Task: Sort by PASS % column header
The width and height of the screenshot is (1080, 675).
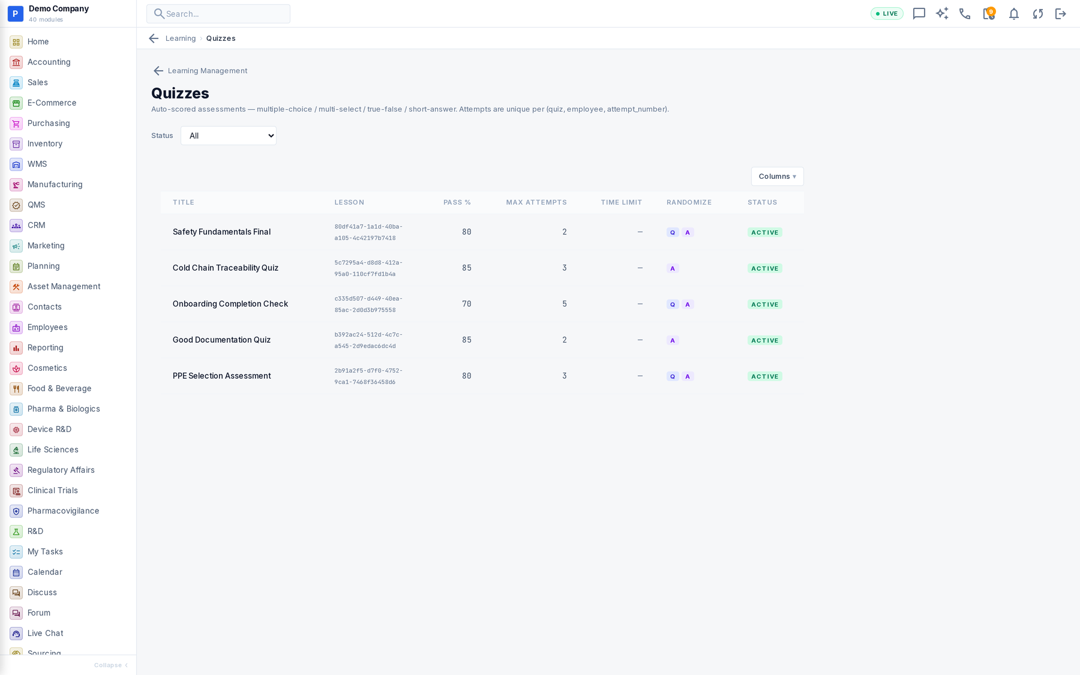Action: pos(457,203)
